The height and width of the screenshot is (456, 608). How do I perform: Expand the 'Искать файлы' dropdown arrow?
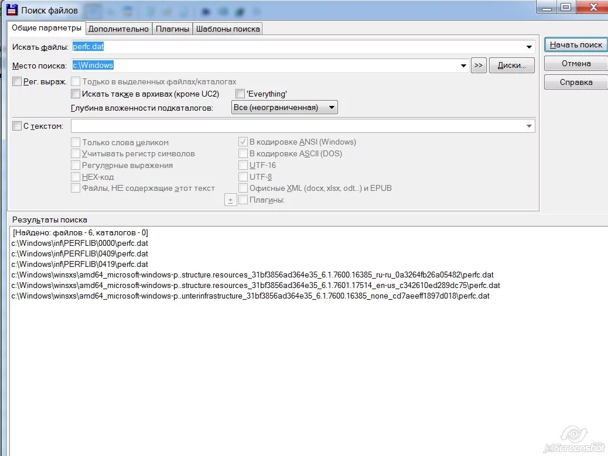(529, 47)
